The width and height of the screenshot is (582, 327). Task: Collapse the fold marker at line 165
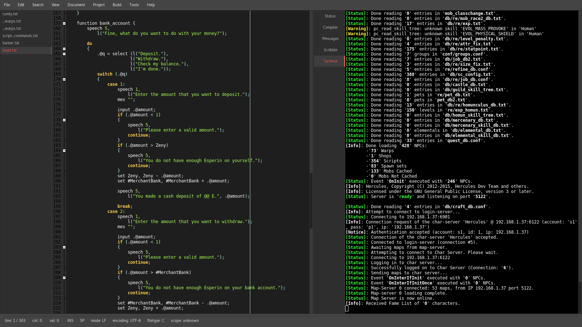coord(64,54)
